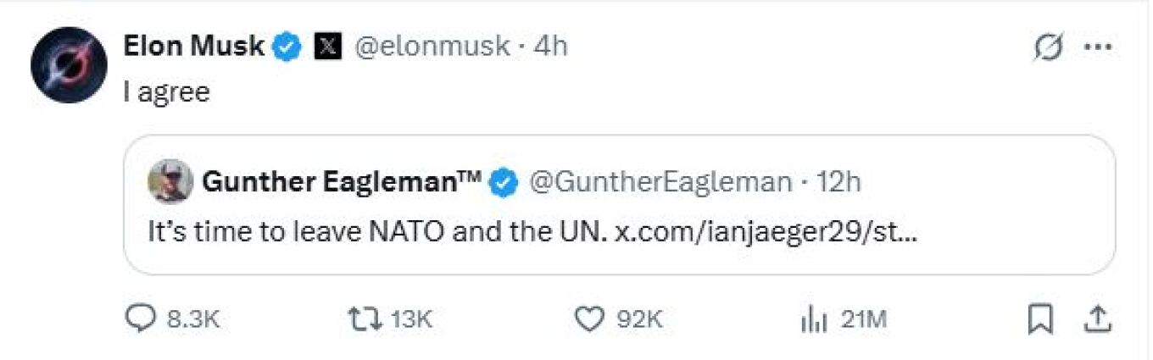Click the black X affiliation badge
Image resolution: width=1153 pixels, height=360 pixels.
click(327, 47)
